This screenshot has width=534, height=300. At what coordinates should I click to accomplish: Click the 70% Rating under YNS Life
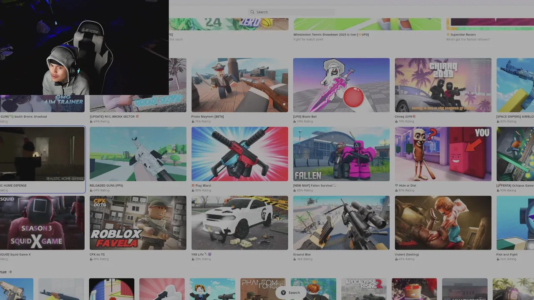point(203,259)
